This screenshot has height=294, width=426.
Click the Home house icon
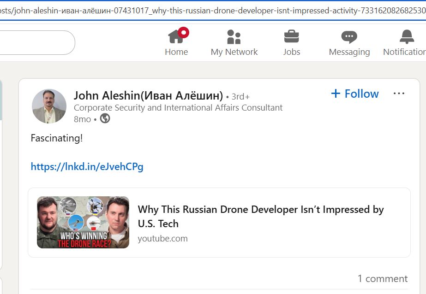176,36
